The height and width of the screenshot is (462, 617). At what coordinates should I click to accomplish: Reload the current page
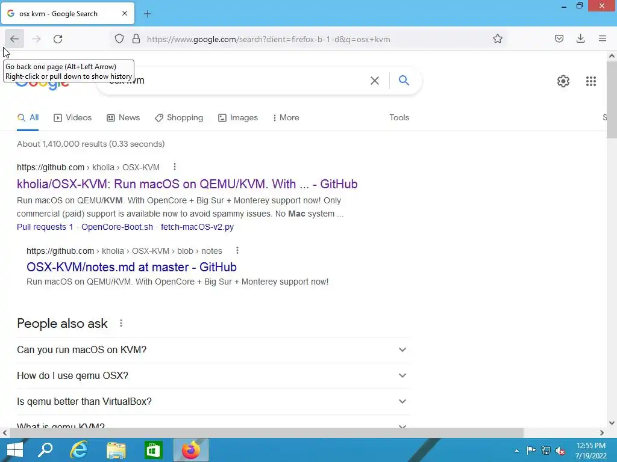tap(58, 39)
